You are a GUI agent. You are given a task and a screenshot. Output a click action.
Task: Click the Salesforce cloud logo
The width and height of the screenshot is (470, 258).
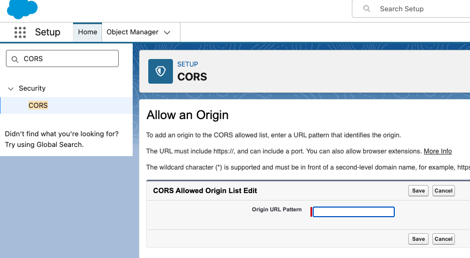point(22,8)
